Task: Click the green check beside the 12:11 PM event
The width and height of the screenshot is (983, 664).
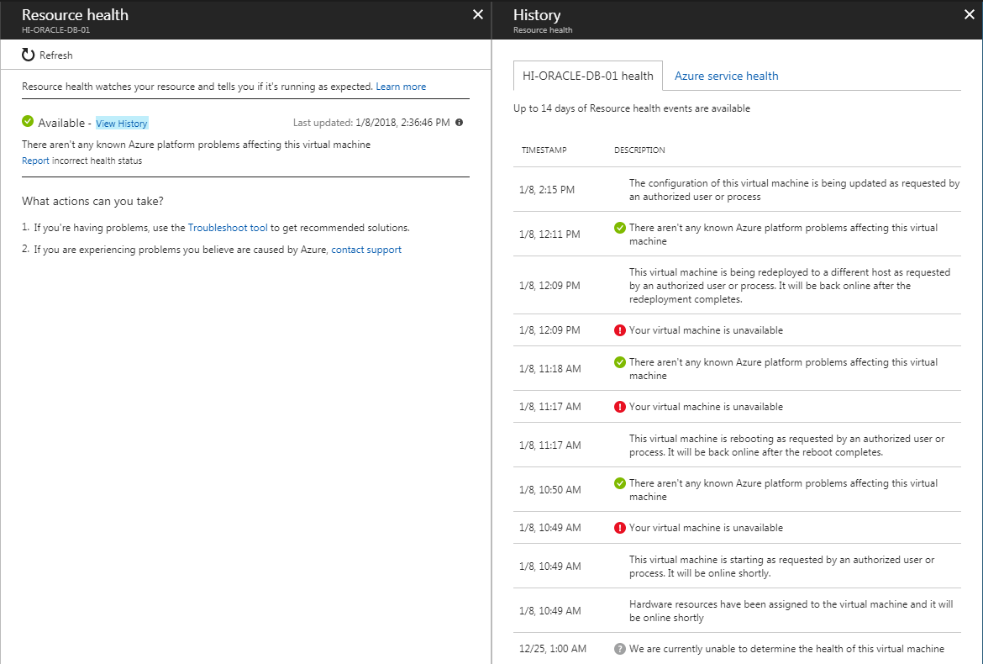Action: [620, 226]
